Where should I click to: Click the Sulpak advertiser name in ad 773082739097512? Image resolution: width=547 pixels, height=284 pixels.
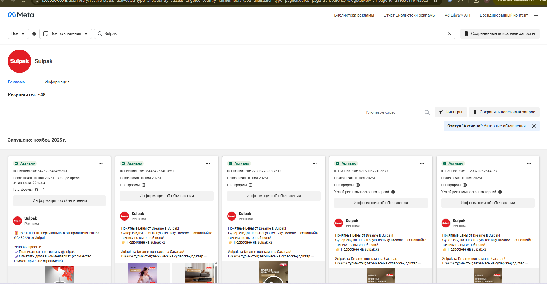pos(245,214)
